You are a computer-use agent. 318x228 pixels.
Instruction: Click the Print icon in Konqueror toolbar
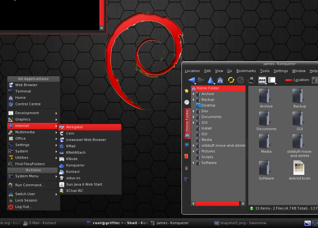click(251, 80)
